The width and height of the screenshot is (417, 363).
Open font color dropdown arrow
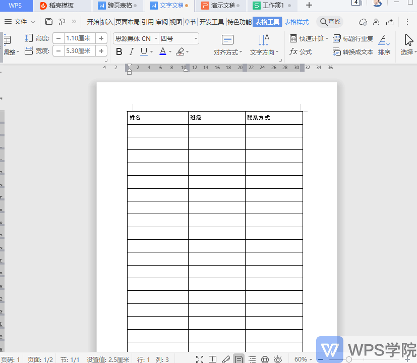click(170, 52)
